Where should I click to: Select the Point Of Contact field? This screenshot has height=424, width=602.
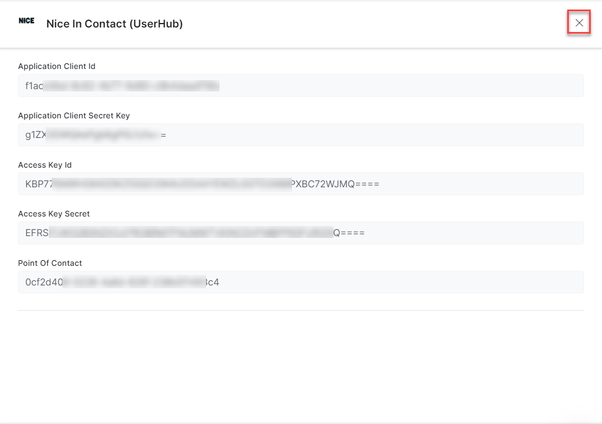[300, 282]
